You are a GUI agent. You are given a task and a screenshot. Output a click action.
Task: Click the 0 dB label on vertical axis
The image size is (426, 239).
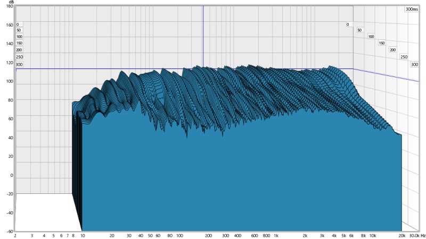coord(10,175)
